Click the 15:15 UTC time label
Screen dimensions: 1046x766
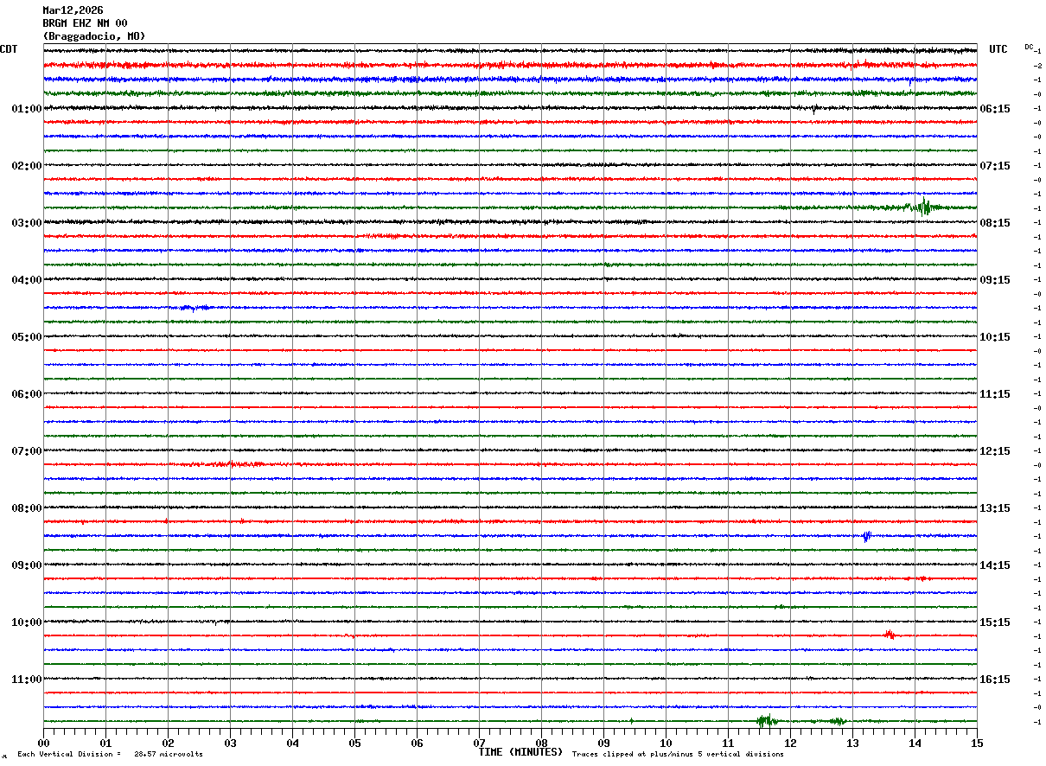pyautogui.click(x=995, y=622)
